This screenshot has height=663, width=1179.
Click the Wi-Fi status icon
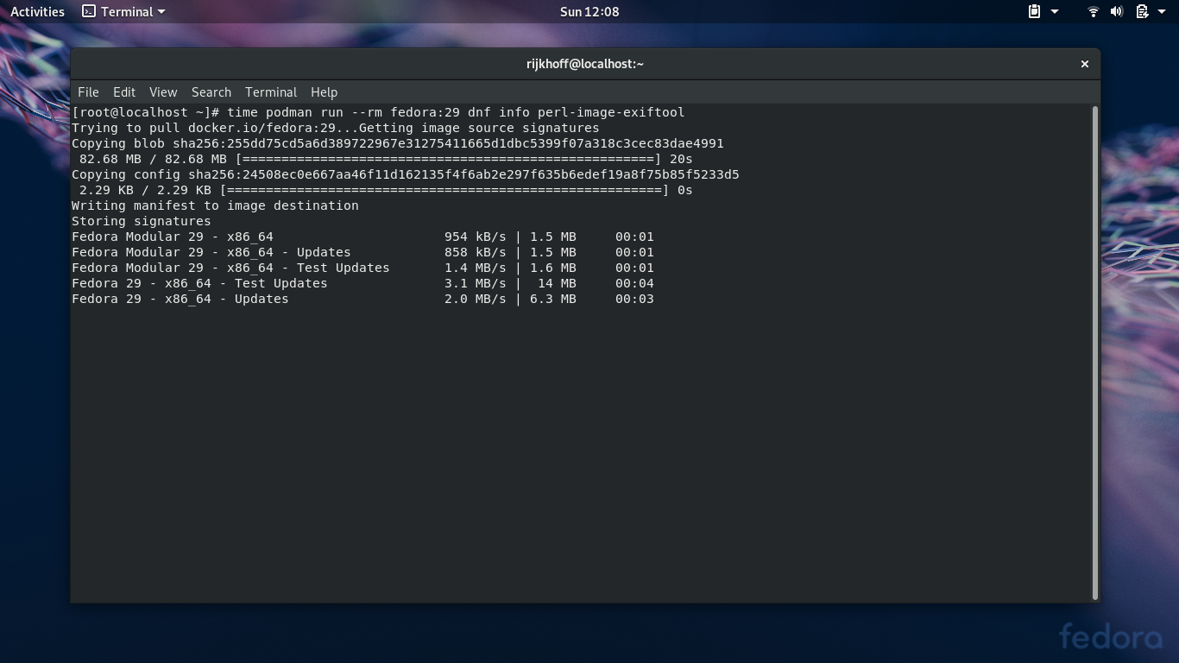pyautogui.click(x=1093, y=11)
